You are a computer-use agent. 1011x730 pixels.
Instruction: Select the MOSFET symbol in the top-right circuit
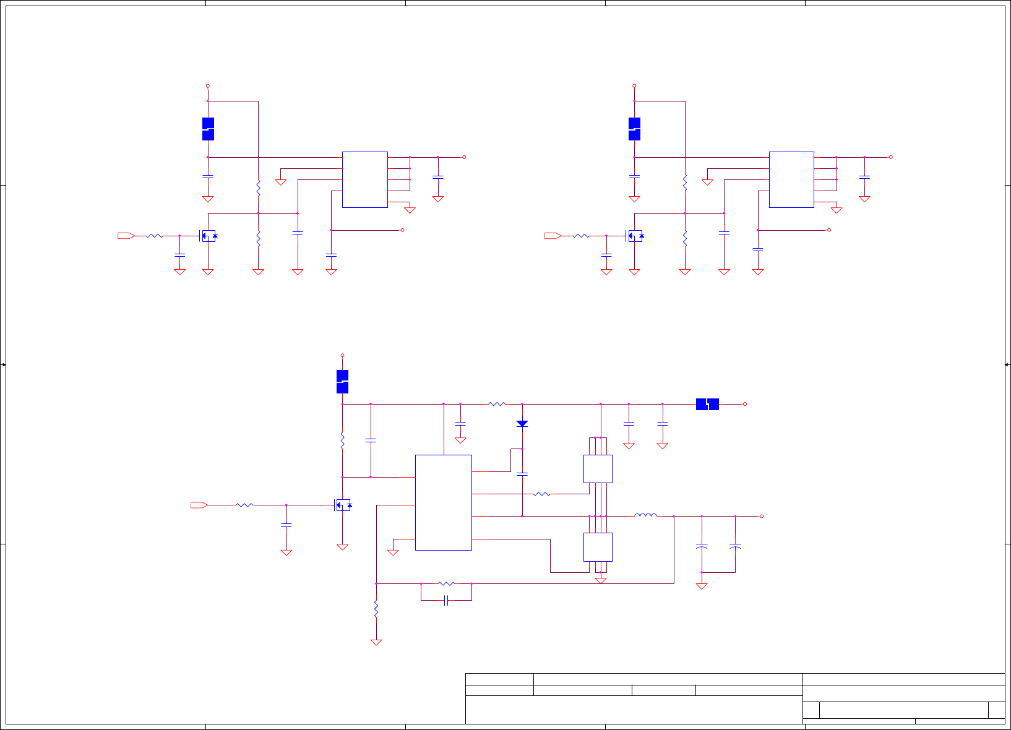coord(634,236)
